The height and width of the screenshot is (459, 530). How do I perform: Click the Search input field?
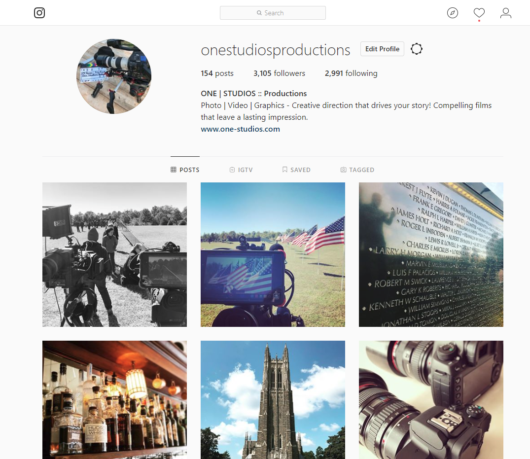(x=273, y=13)
